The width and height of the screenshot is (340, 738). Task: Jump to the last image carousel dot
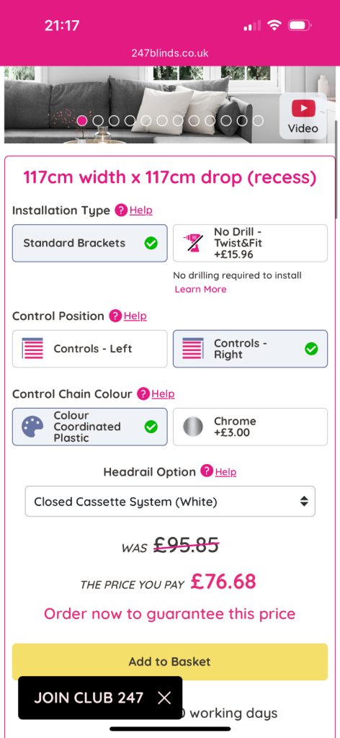(x=258, y=121)
